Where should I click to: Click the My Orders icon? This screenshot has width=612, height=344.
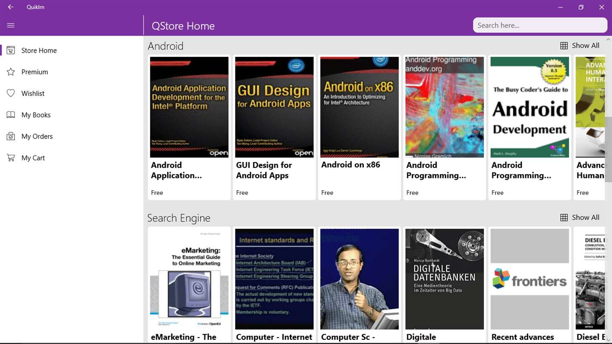pos(11,136)
